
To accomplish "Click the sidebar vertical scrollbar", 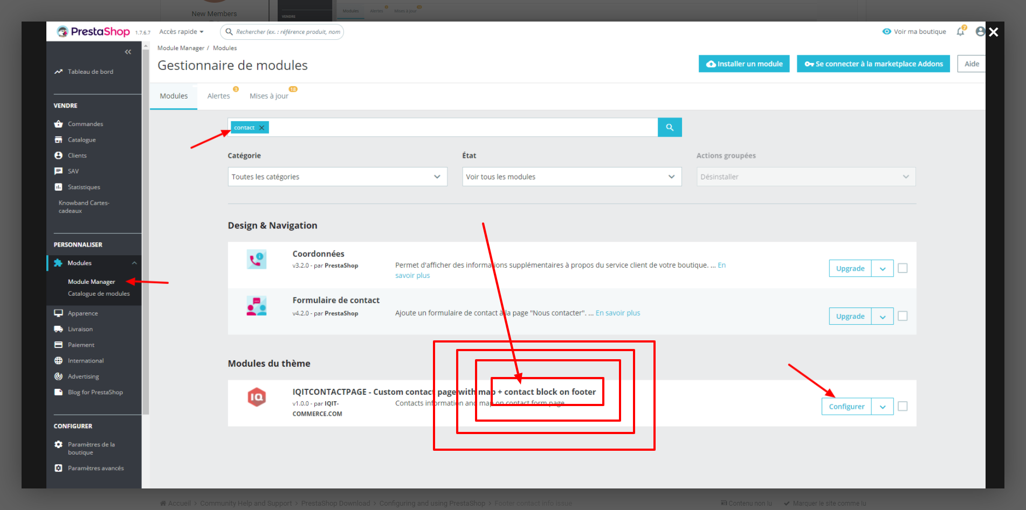I will point(146,232).
